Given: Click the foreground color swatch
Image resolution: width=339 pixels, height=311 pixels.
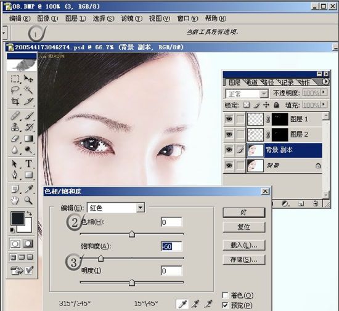Looking at the screenshot, I should pyautogui.click(x=18, y=219).
